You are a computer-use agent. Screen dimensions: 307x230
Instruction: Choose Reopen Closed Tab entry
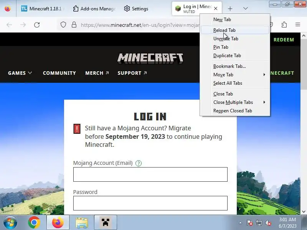[x=235, y=111]
